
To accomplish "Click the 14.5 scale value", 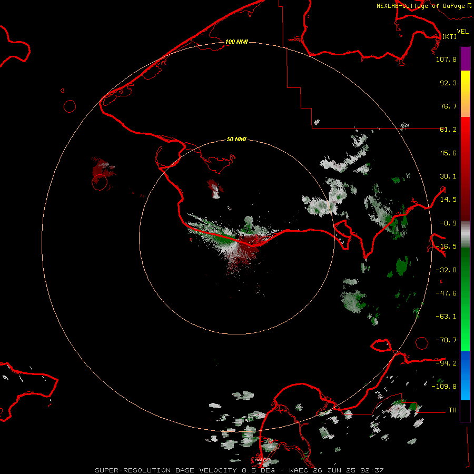I will click(448, 200).
